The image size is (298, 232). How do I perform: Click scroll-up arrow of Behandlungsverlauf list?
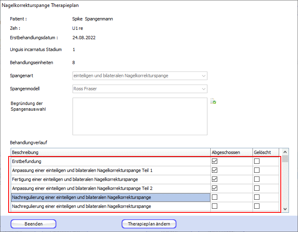pos(285,152)
